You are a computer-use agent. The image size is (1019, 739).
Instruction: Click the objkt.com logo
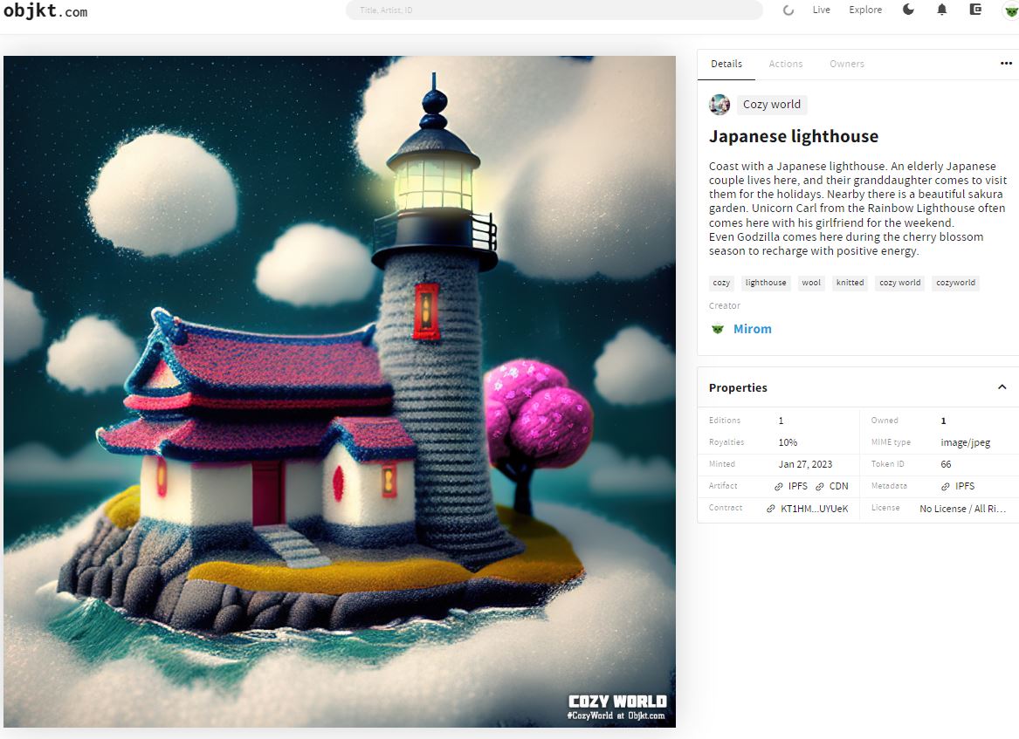tap(46, 11)
